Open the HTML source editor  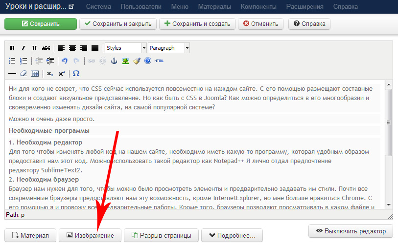159,61
